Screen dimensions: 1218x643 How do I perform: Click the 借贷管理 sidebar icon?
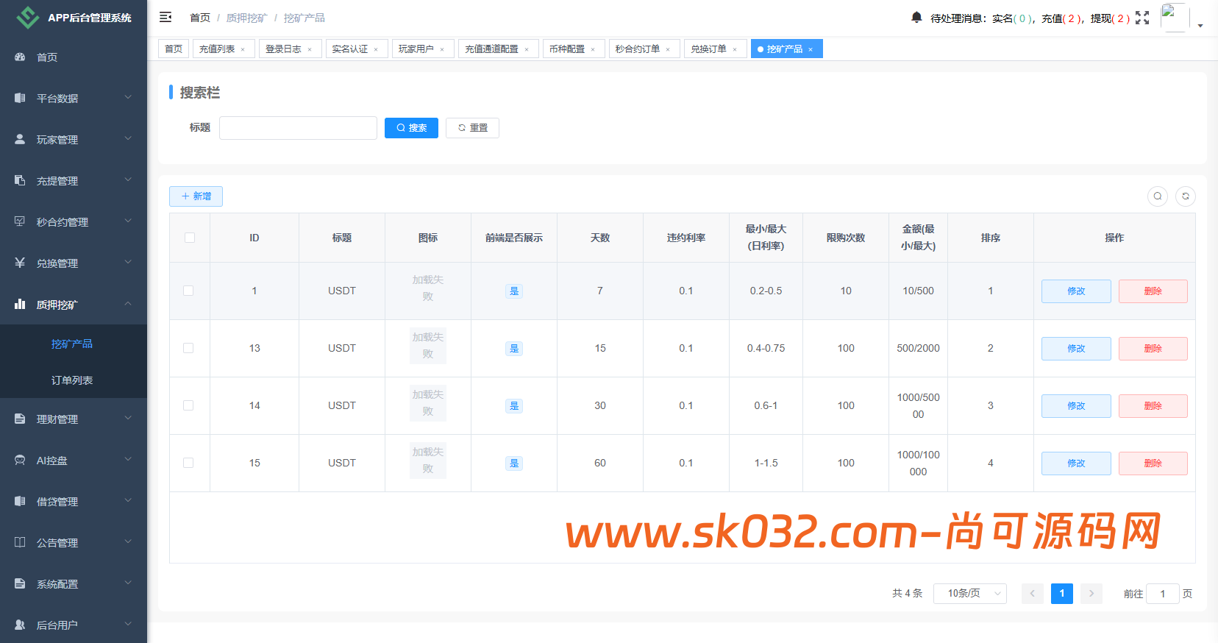[x=20, y=501]
